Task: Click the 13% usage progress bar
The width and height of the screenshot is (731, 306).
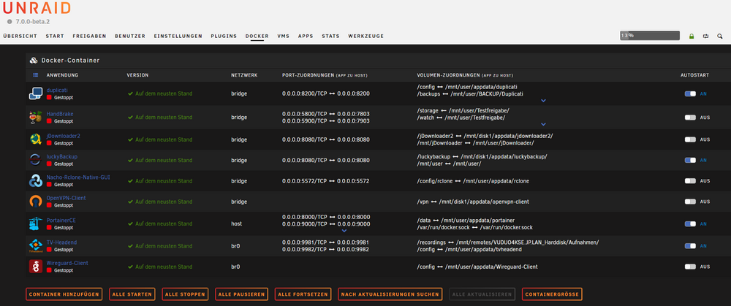Action: [x=649, y=36]
